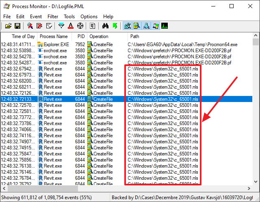260x202 pixels.
Task: Click the Process Monitor title bar app icon
Action: 6,6
